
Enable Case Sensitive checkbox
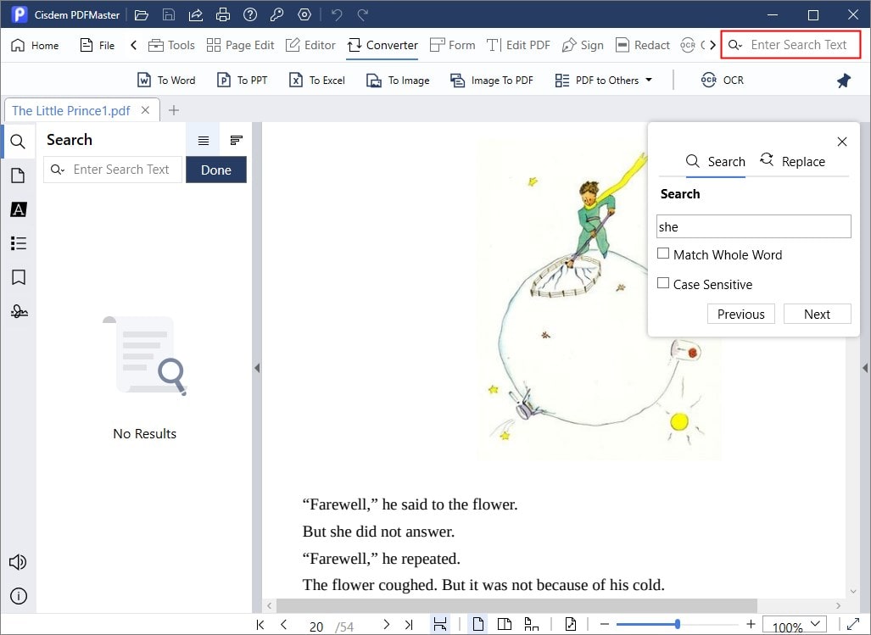[x=662, y=283]
